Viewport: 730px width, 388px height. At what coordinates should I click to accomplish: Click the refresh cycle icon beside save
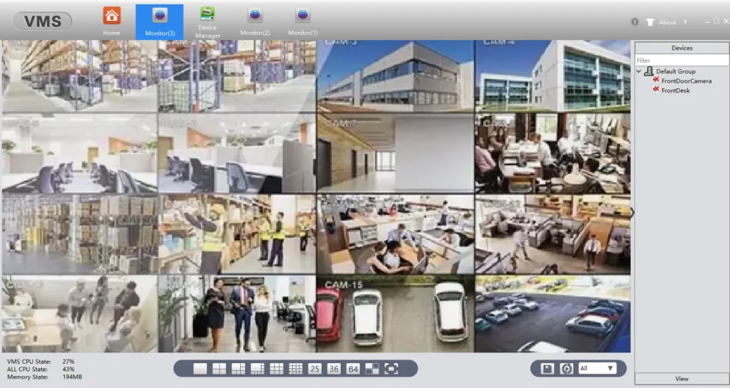pos(567,369)
